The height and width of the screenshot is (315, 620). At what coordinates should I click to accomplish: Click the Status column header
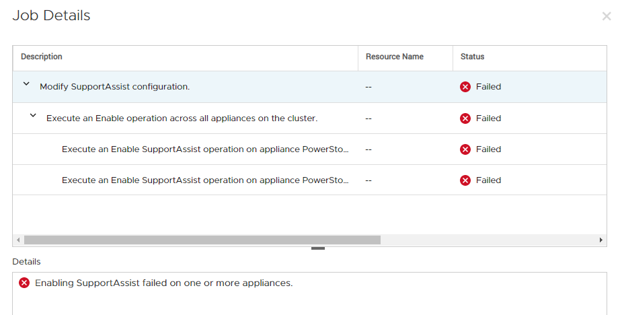click(x=472, y=57)
